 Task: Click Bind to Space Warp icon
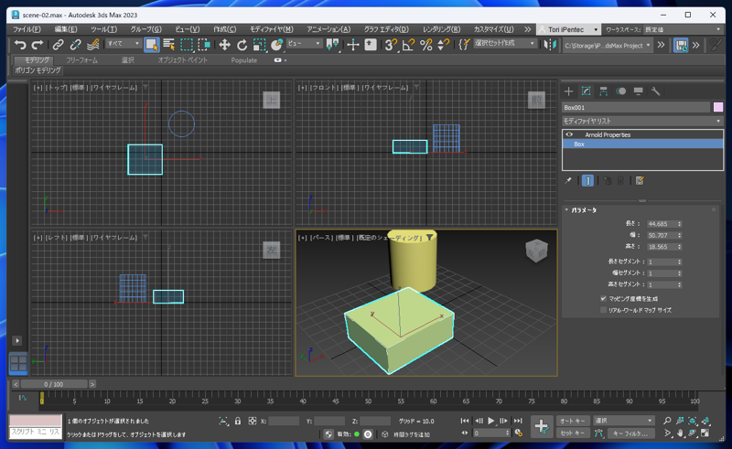pos(93,45)
